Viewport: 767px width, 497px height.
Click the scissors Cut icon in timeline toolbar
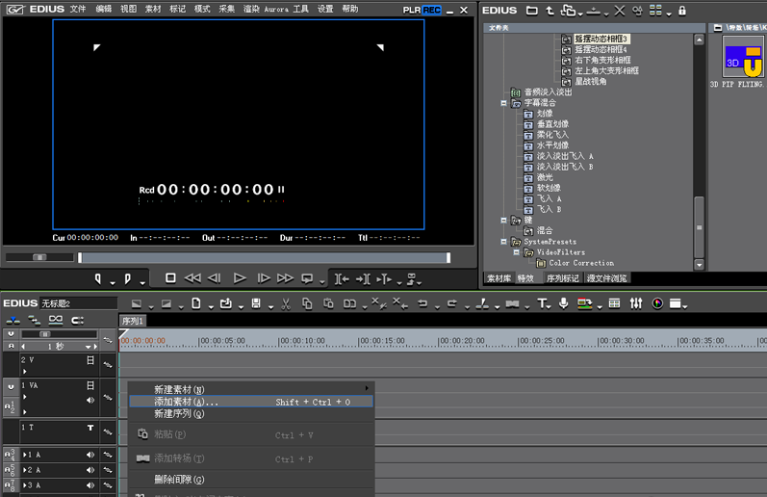point(285,303)
